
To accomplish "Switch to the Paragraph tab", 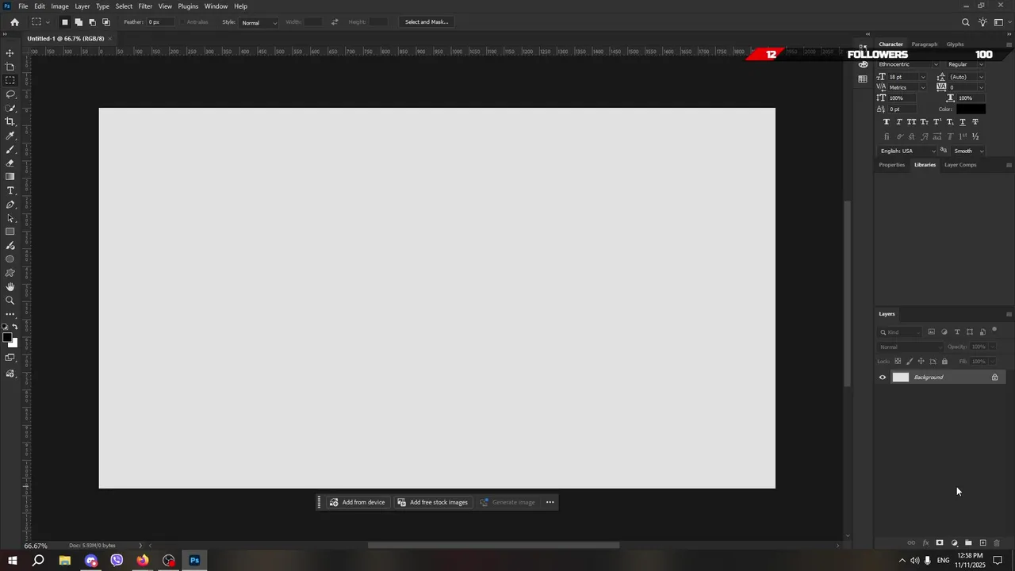I will coord(925,44).
